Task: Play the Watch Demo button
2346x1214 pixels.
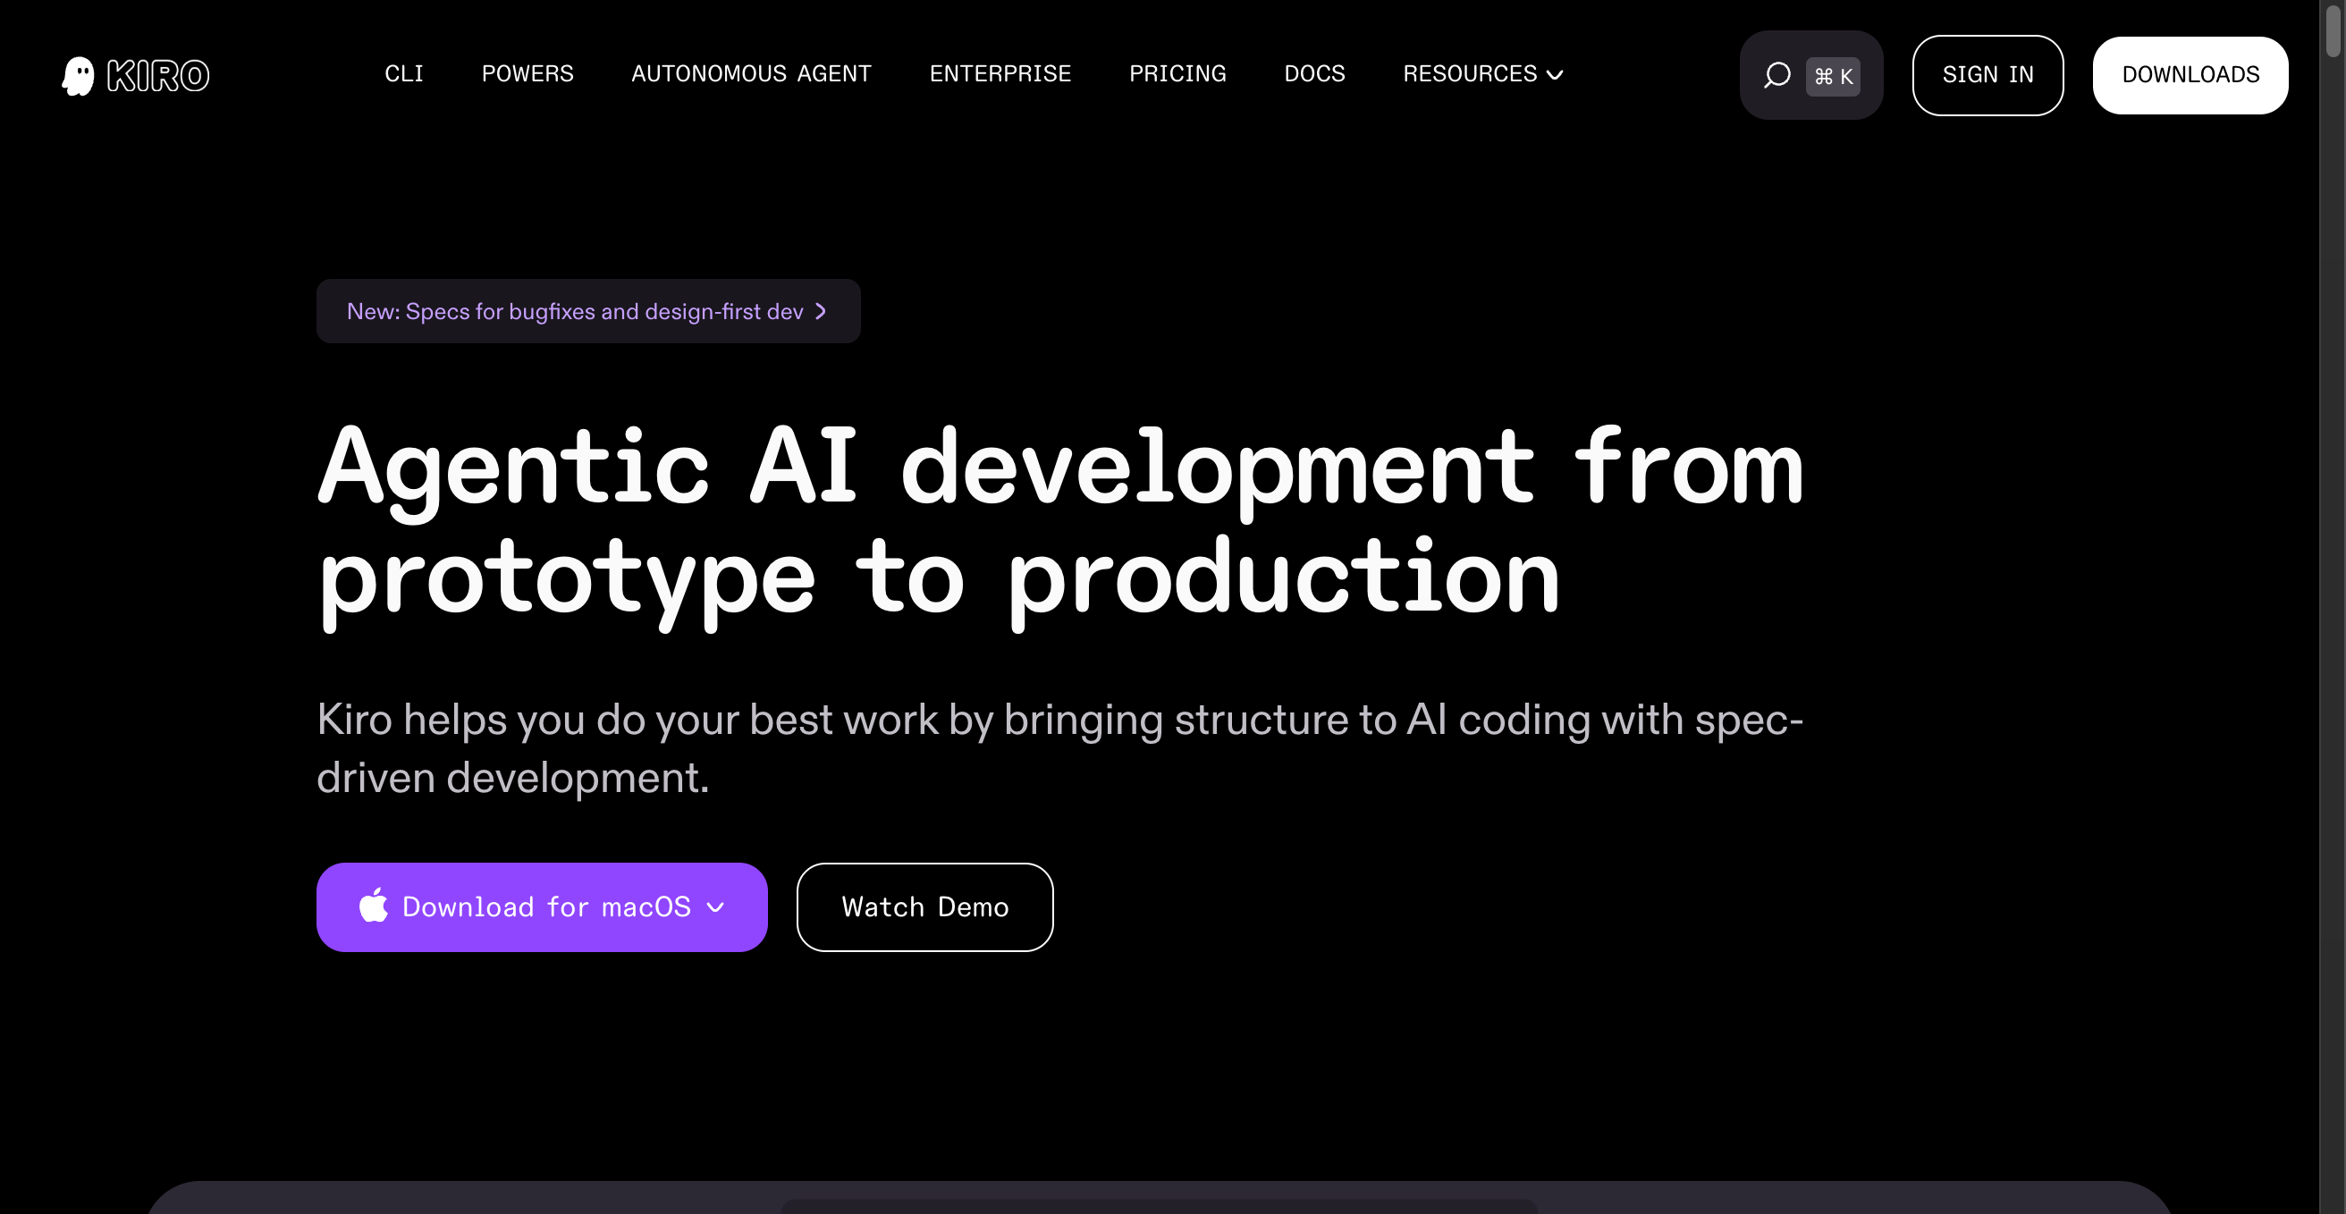Action: (925, 907)
